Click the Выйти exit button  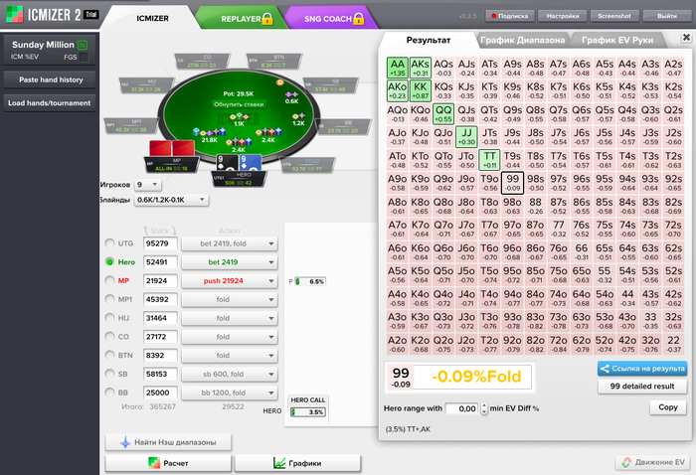[667, 16]
